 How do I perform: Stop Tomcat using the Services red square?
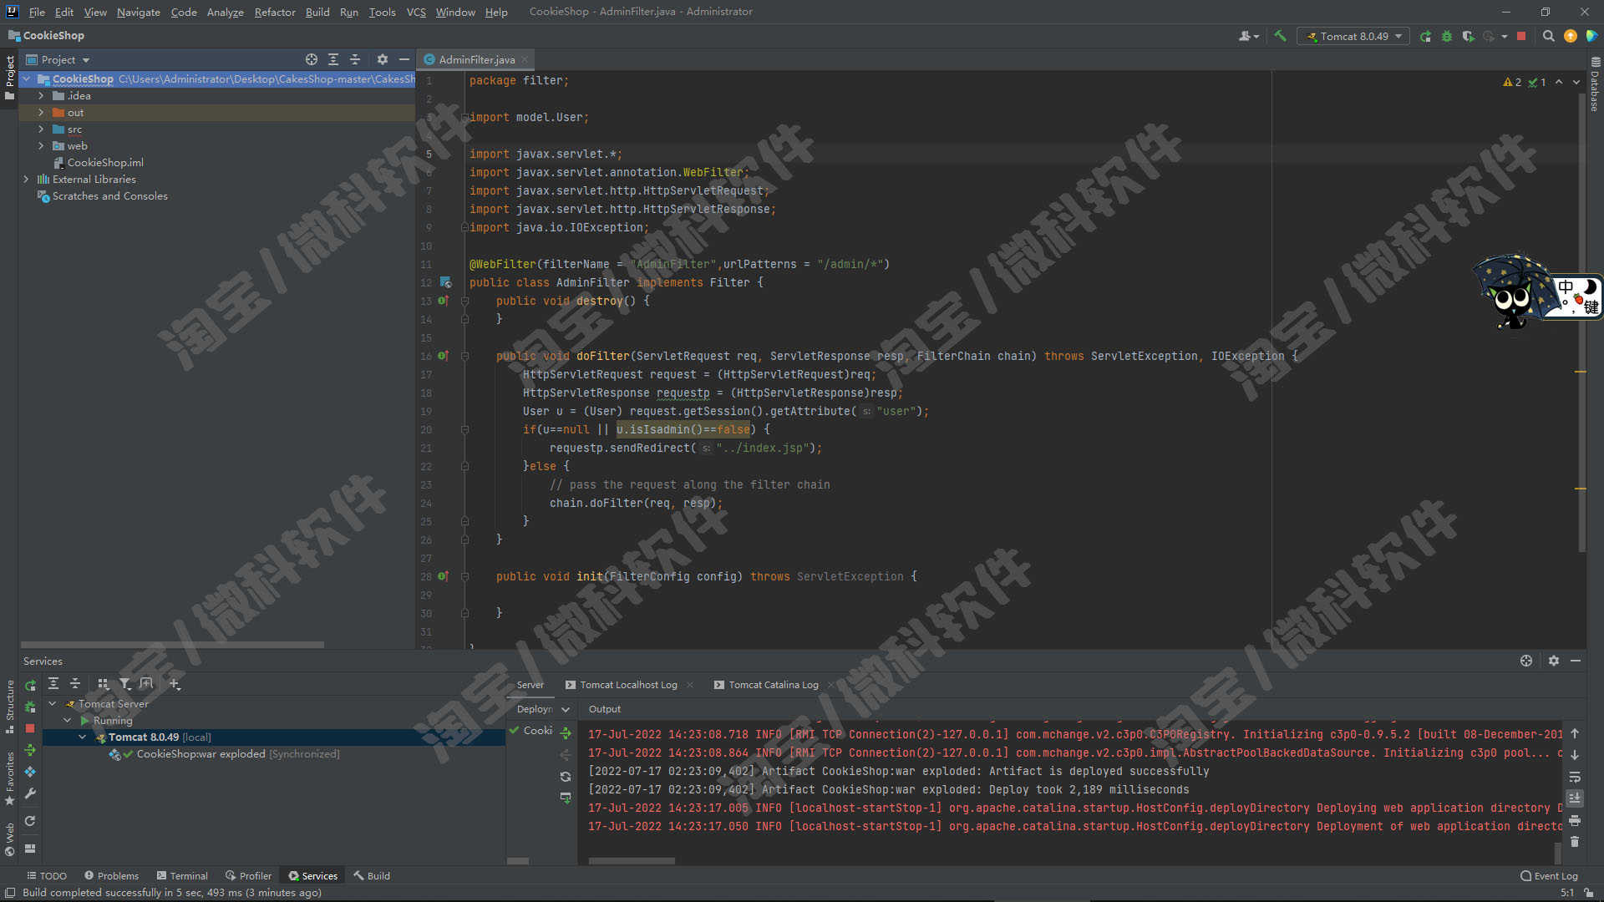30,728
